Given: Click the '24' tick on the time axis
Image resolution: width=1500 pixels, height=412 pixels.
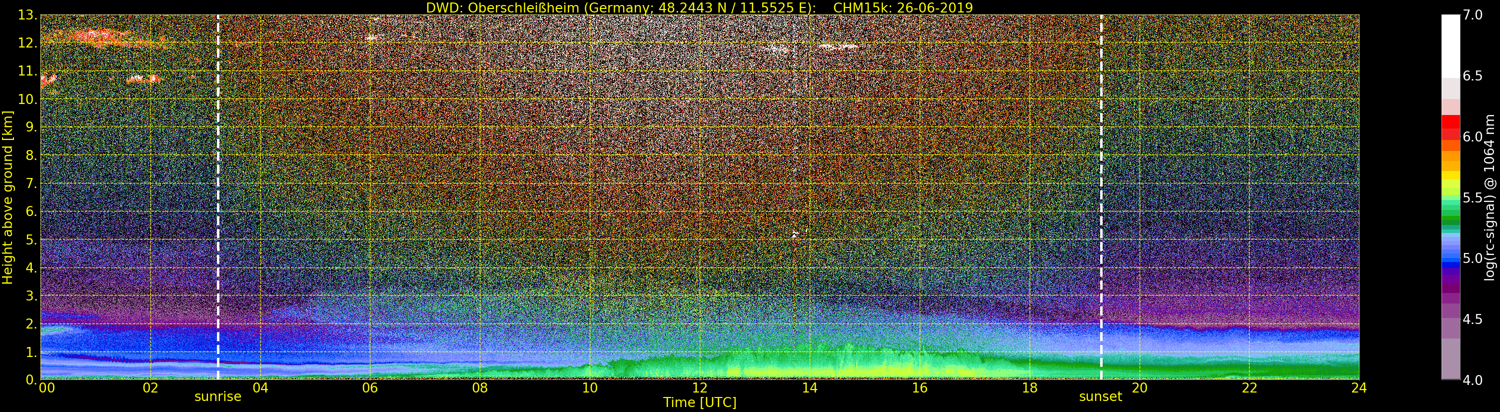Looking at the screenshot, I should tap(1359, 388).
